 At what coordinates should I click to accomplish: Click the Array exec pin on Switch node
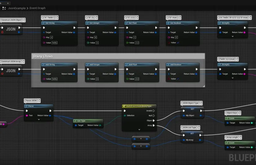[x=154, y=125]
